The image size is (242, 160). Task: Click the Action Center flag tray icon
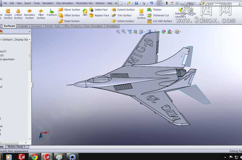231,157
